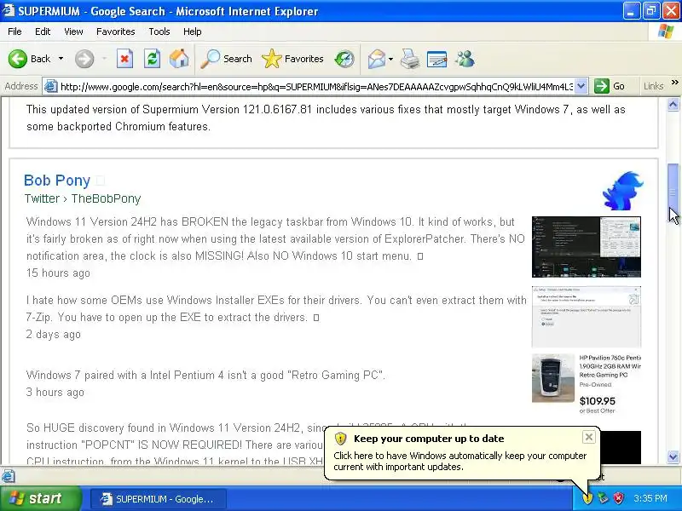Viewport: 682px width, 511px height.
Task: Close the 'Keep your computer up to date' balloon
Action: 588,437
